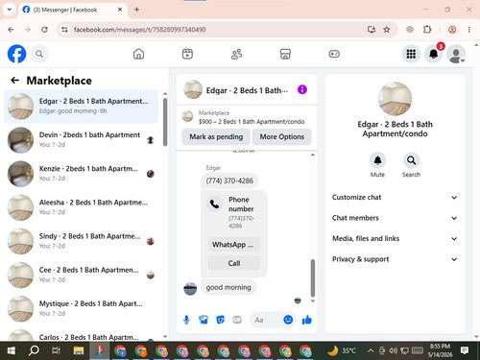480x360 pixels.
Task: Click chat messages scrollbar
Action: pos(313,277)
